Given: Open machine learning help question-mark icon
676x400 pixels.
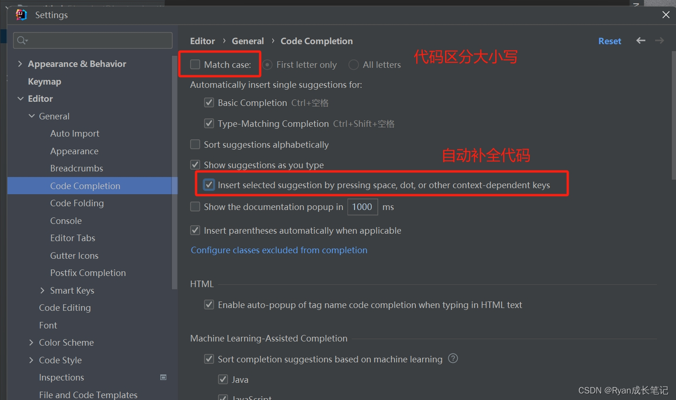Looking at the screenshot, I should coord(453,358).
